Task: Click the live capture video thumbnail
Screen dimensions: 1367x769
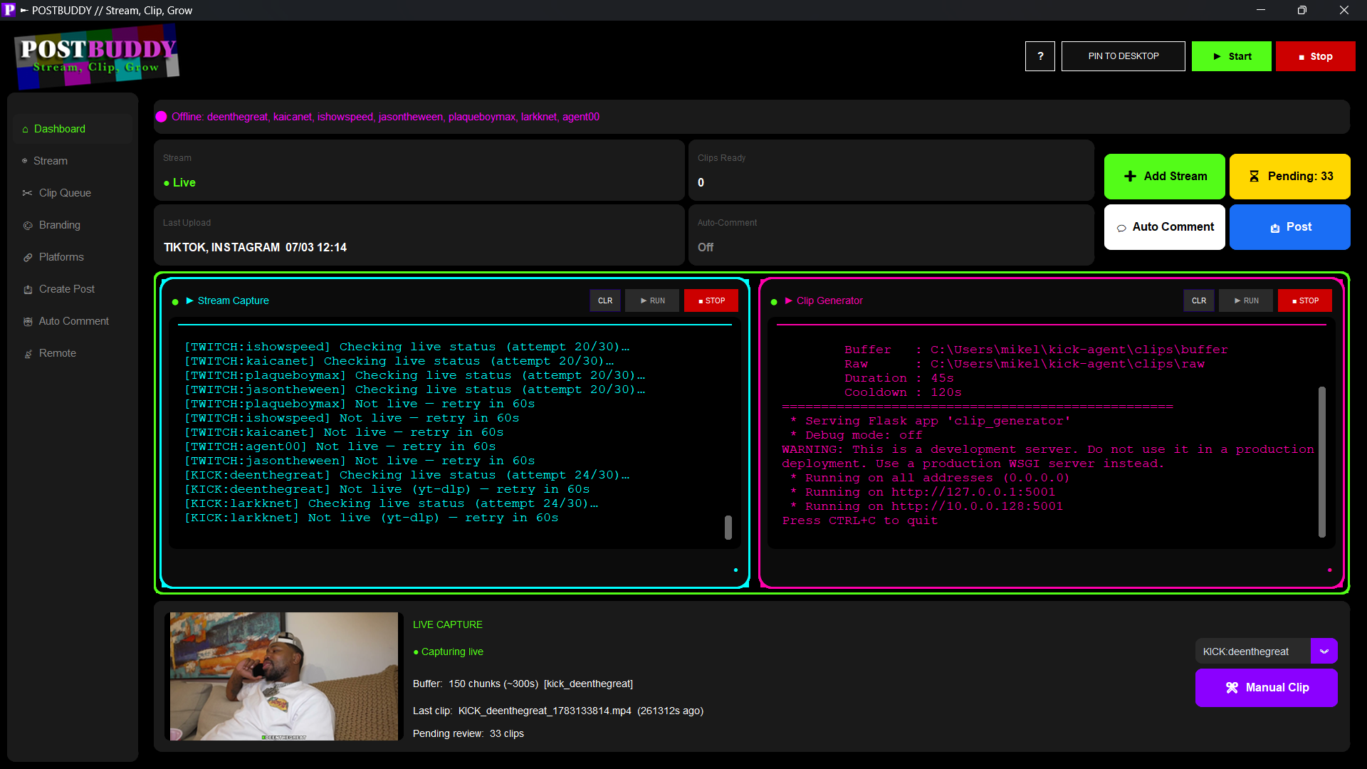Action: 284,676
